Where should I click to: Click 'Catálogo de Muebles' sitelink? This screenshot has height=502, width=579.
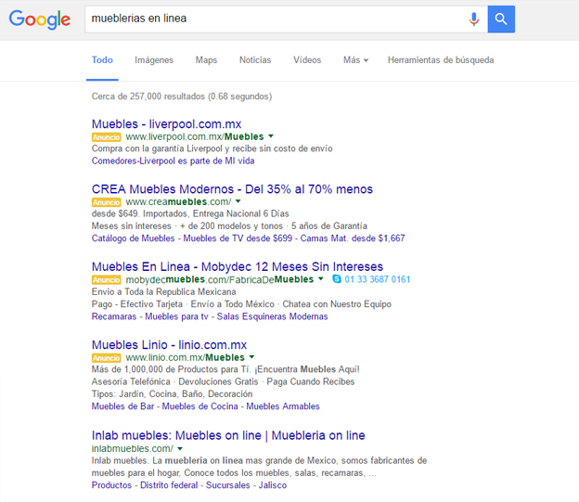click(133, 238)
